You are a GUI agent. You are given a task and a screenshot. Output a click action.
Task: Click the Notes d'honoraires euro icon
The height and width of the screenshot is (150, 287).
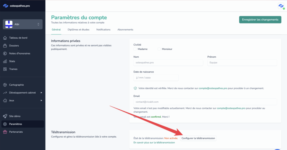(5, 53)
